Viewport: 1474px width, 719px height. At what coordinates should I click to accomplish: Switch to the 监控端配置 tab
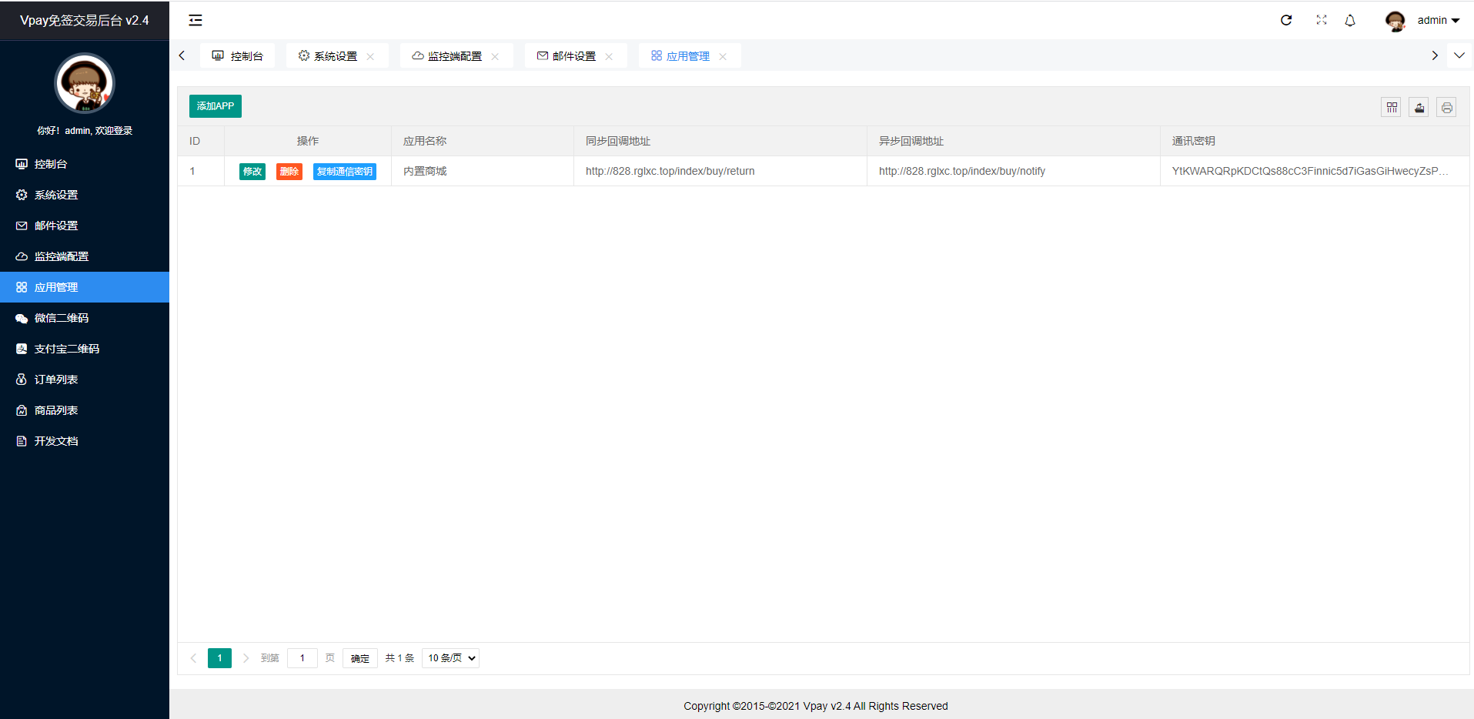pyautogui.click(x=454, y=56)
